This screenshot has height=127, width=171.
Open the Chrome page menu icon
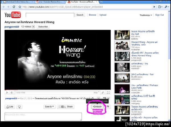click(x=160, y=7)
